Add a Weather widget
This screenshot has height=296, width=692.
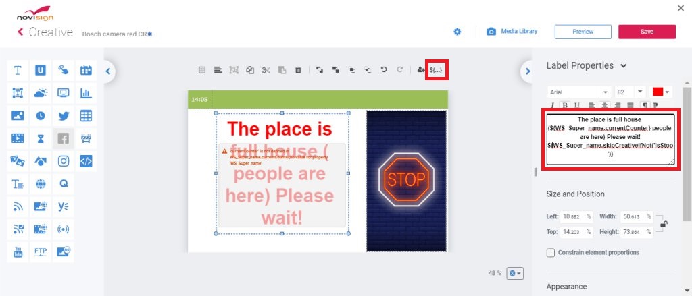click(x=41, y=93)
